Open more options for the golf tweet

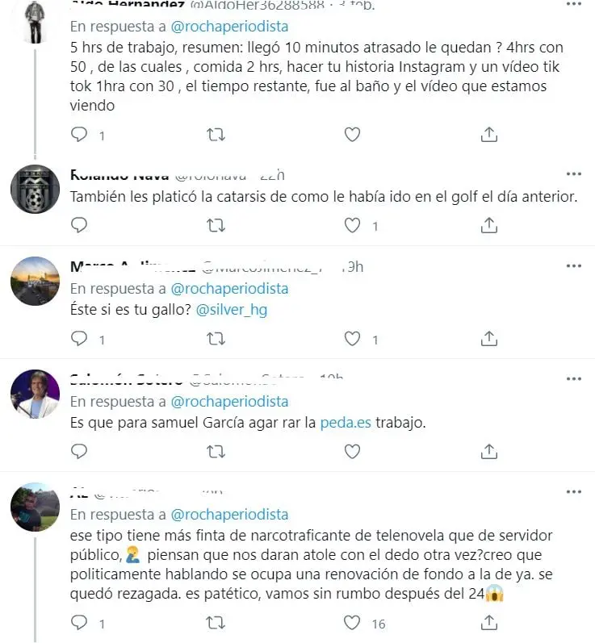coord(574,174)
